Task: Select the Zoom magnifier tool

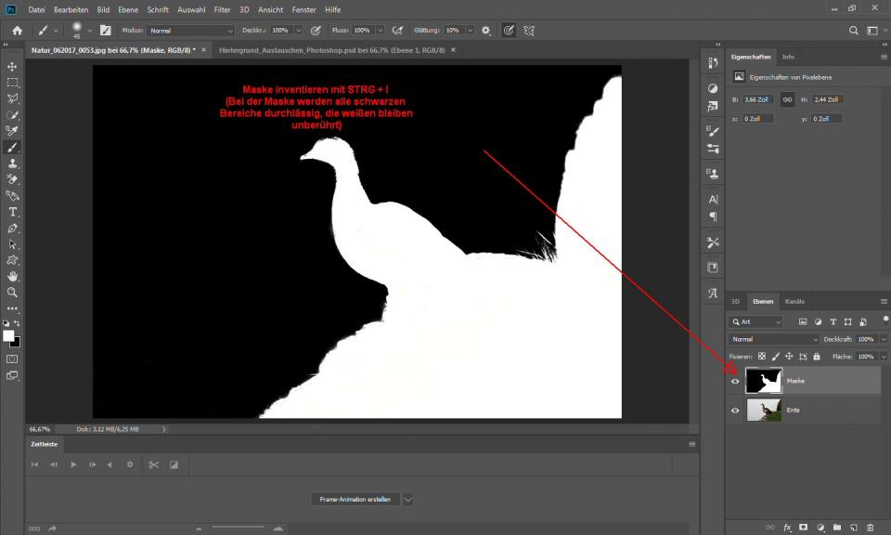Action: [12, 292]
